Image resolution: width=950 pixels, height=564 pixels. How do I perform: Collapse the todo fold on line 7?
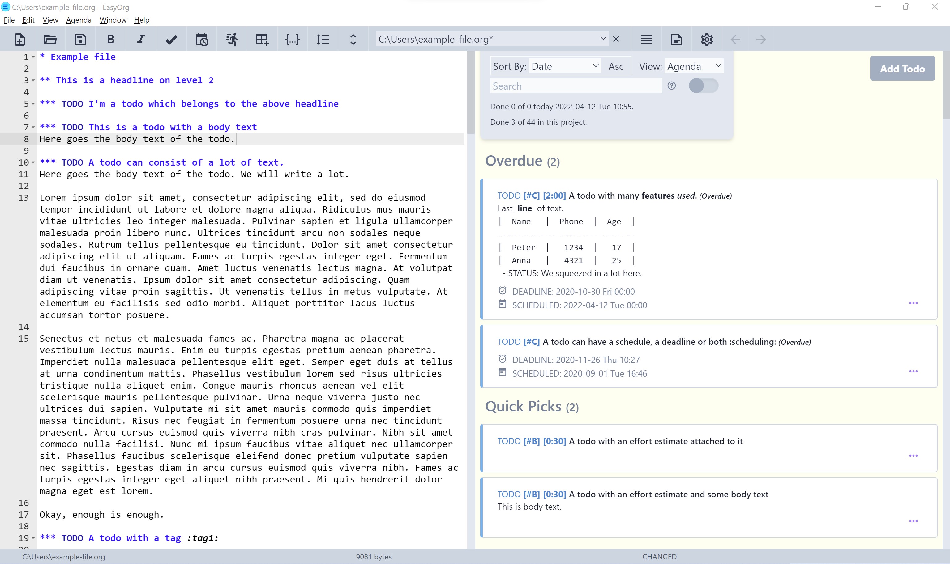pyautogui.click(x=33, y=127)
